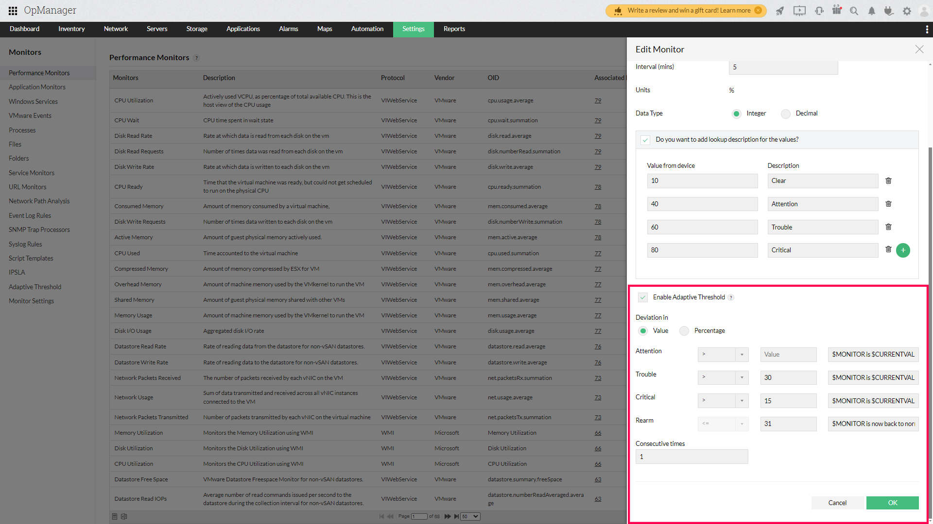Screen dimensions: 933x524
Task: Click the Cancel button
Action: point(837,503)
